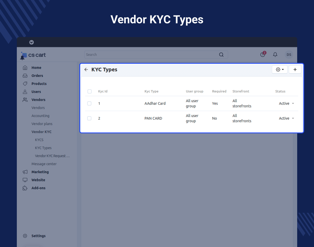Image resolution: width=314 pixels, height=247 pixels.
Task: Click the PAN CARD type name
Action: coord(153,118)
